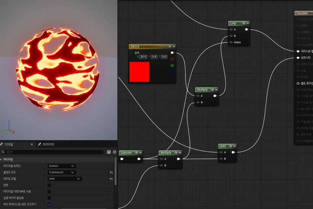Toggle preview icon on the Add node
The width and height of the screenshot is (313, 209).
[x=230, y=146]
